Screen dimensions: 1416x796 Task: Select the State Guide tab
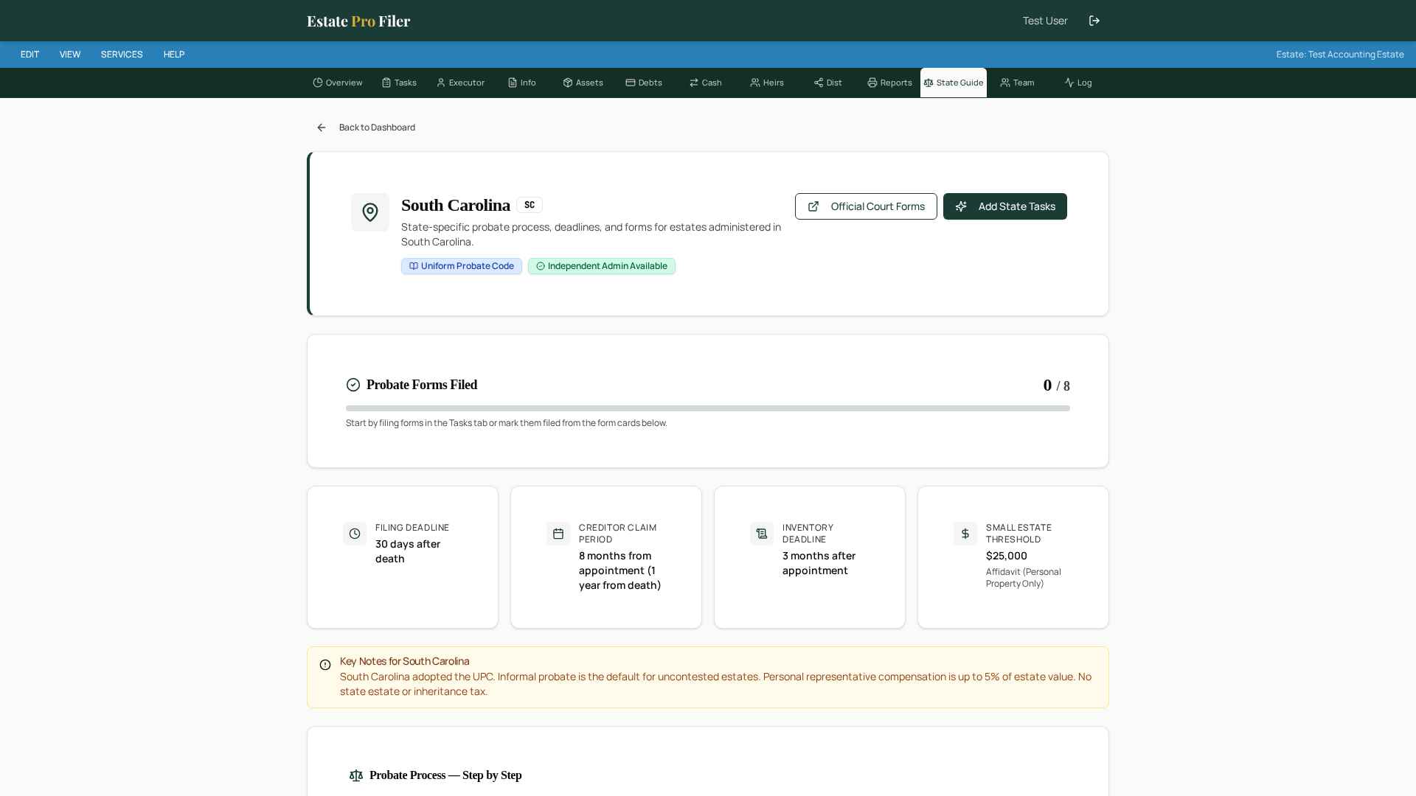(954, 83)
